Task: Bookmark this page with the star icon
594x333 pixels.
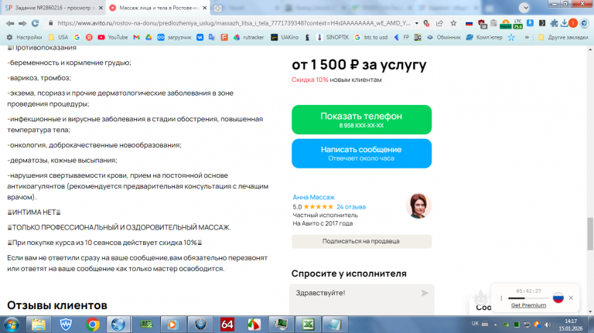Action: tap(453, 23)
